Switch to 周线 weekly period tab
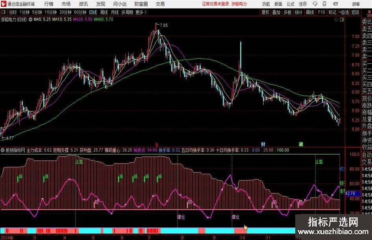372x240 pixels. point(104,12)
